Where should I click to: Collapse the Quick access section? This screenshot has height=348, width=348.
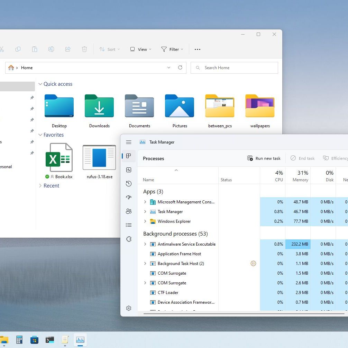40,84
